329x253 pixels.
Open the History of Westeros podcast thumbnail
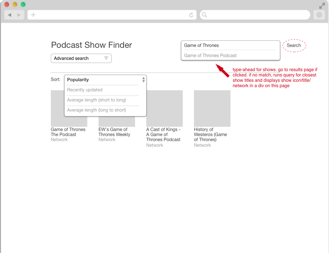click(212, 109)
